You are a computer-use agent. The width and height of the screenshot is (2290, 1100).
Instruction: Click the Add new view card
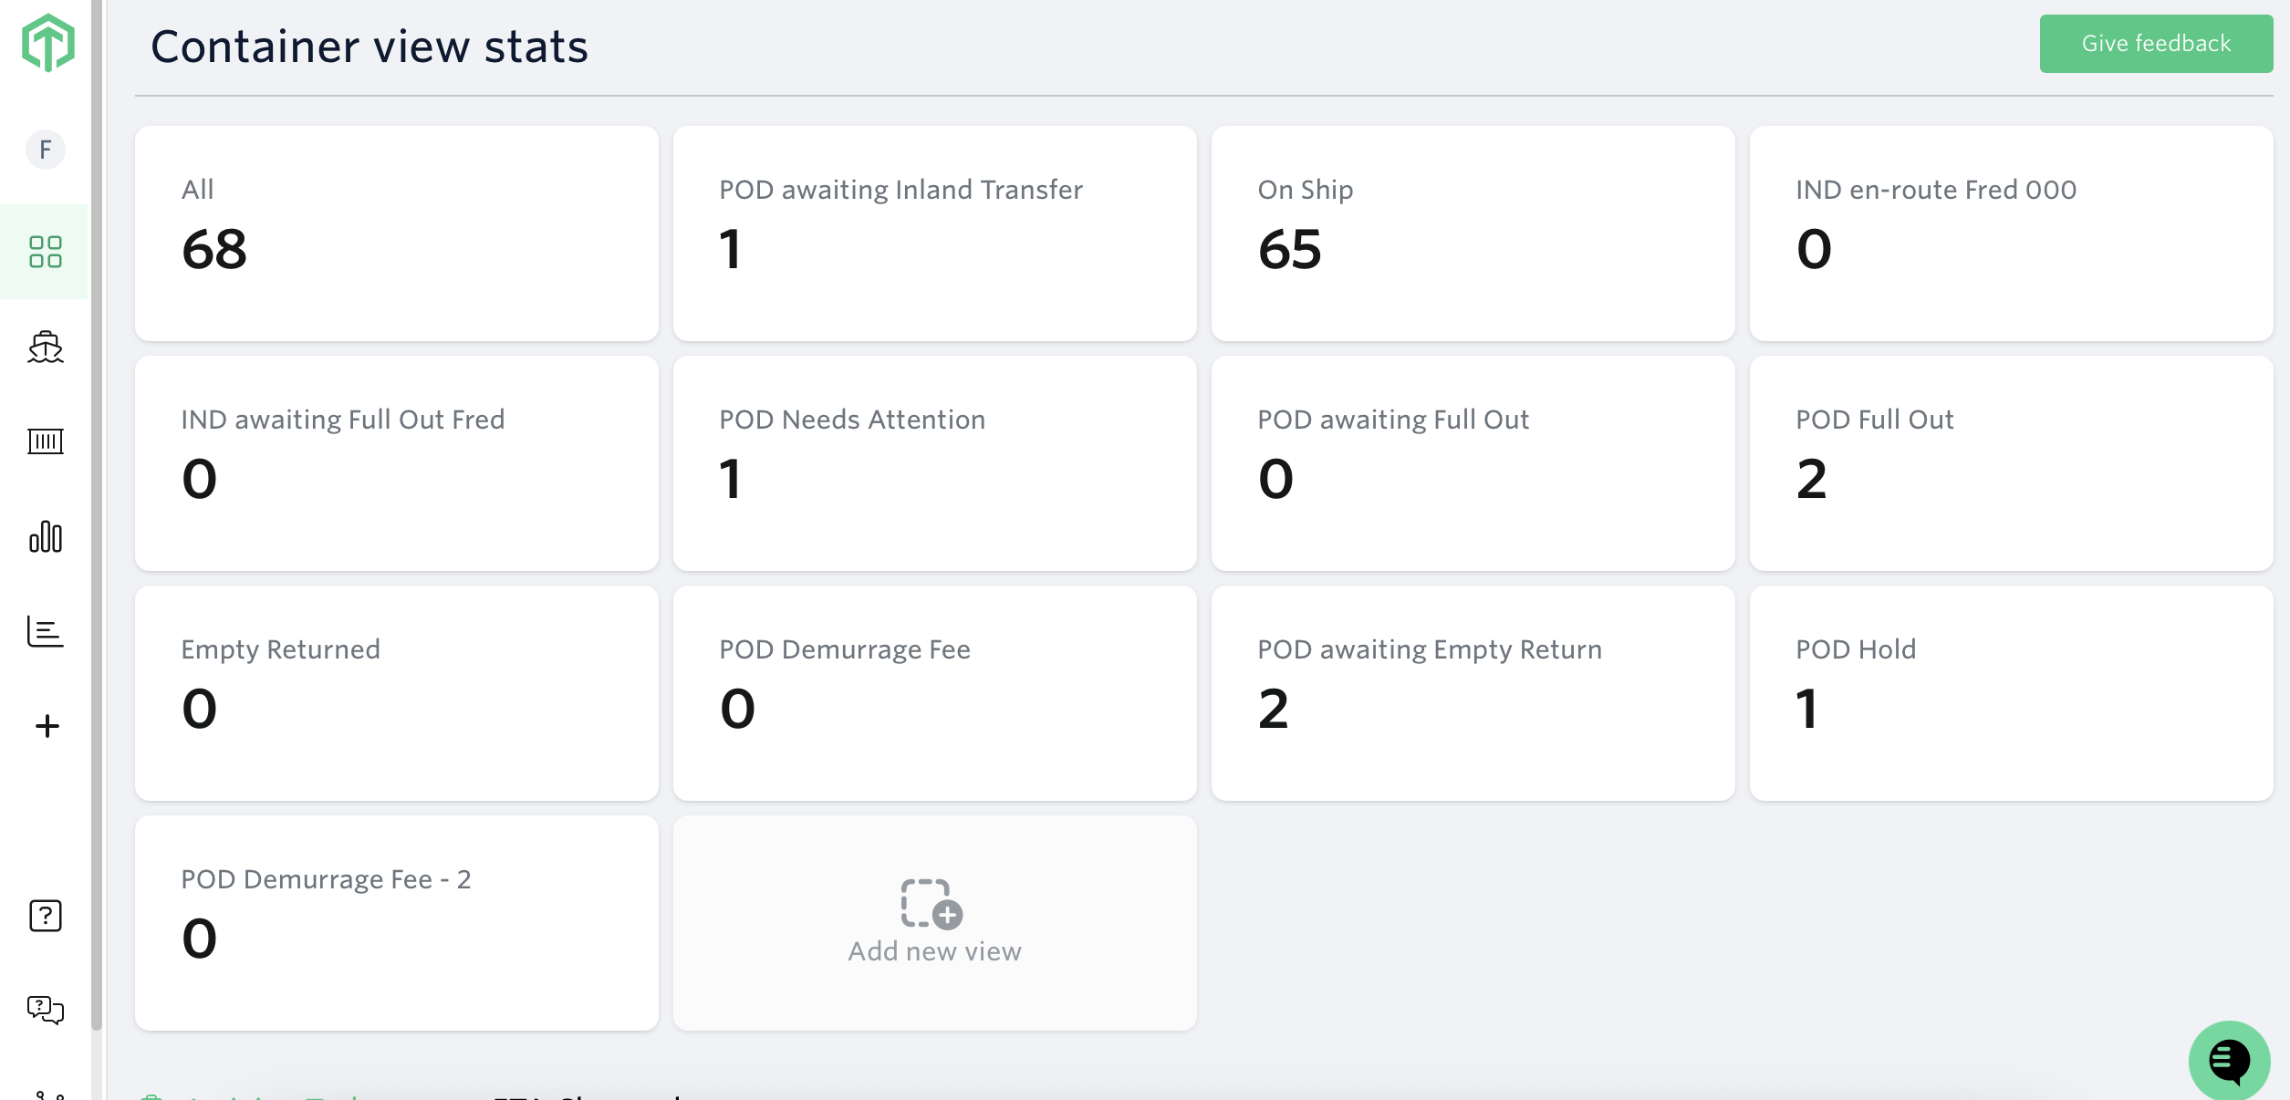(x=934, y=923)
